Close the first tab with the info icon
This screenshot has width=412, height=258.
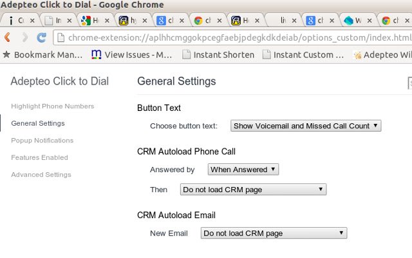[32, 21]
